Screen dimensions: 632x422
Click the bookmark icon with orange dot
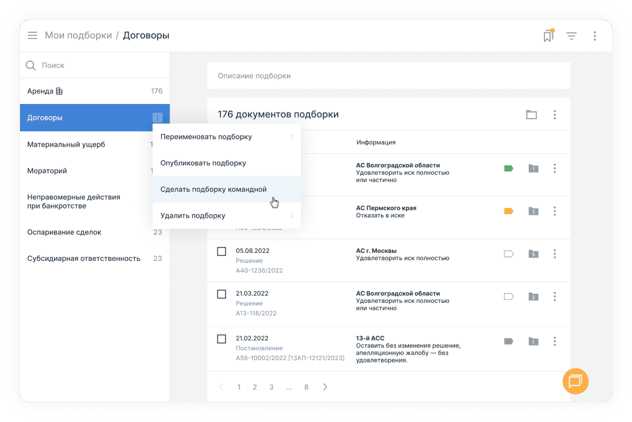coord(548,36)
